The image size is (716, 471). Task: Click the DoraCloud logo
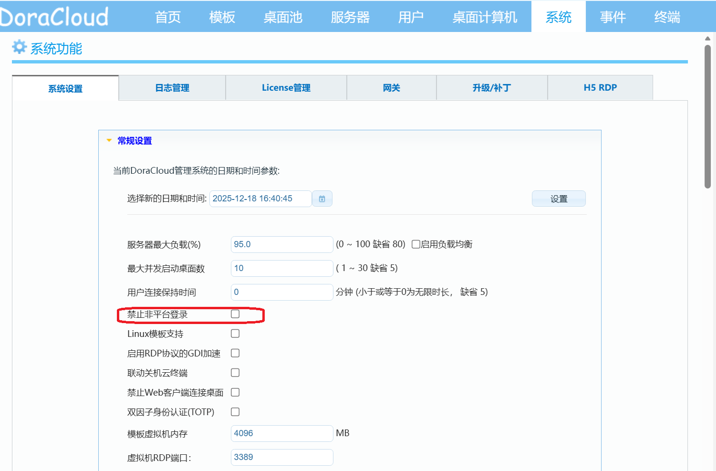[54, 16]
